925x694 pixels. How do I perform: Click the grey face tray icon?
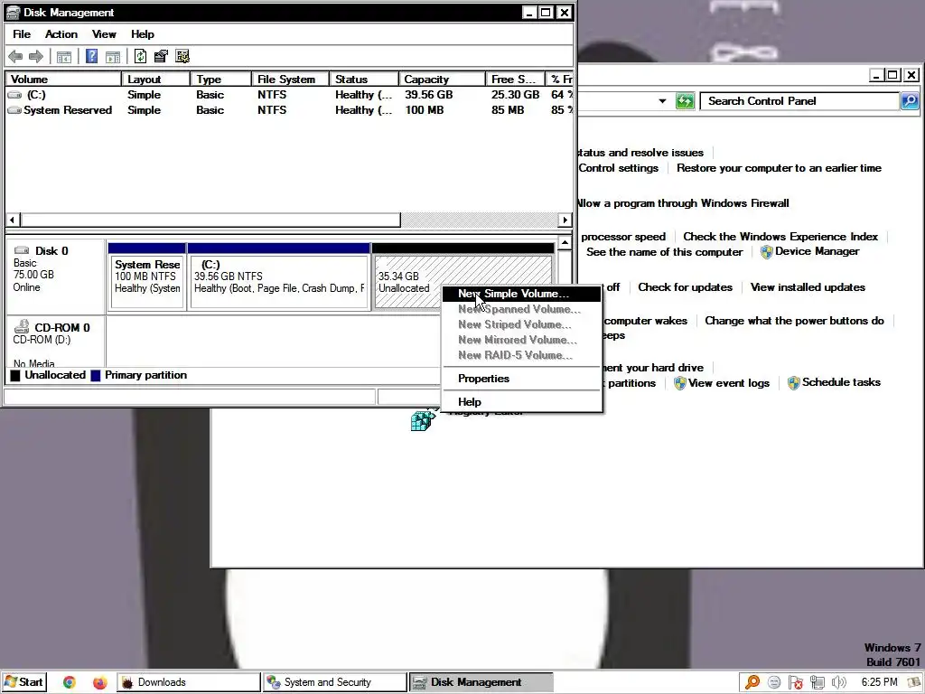tap(774, 682)
